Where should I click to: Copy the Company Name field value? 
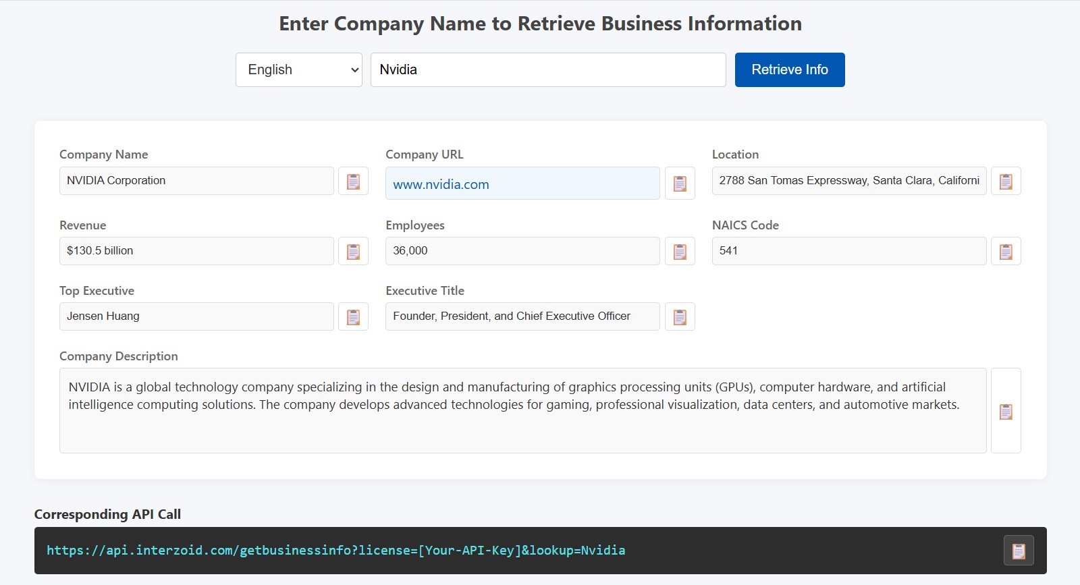[x=353, y=181]
